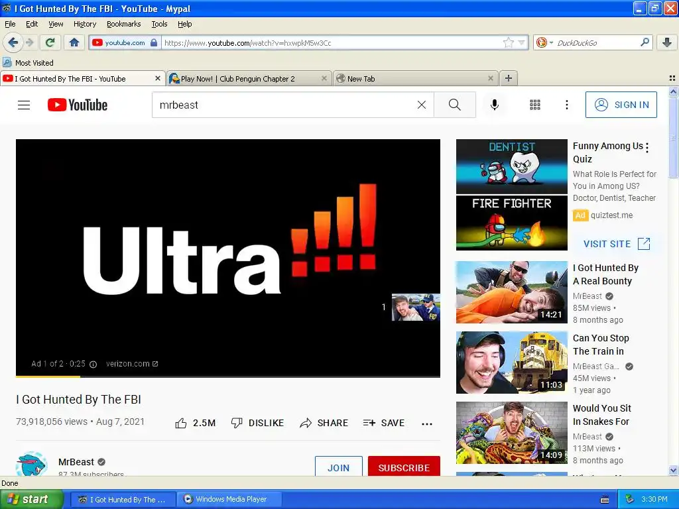Clear the search query with the X
Screen dimensions: 679x509
click(x=421, y=105)
